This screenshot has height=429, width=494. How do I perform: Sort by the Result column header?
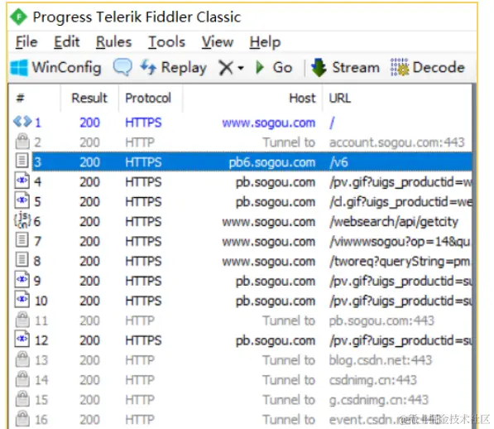[89, 99]
